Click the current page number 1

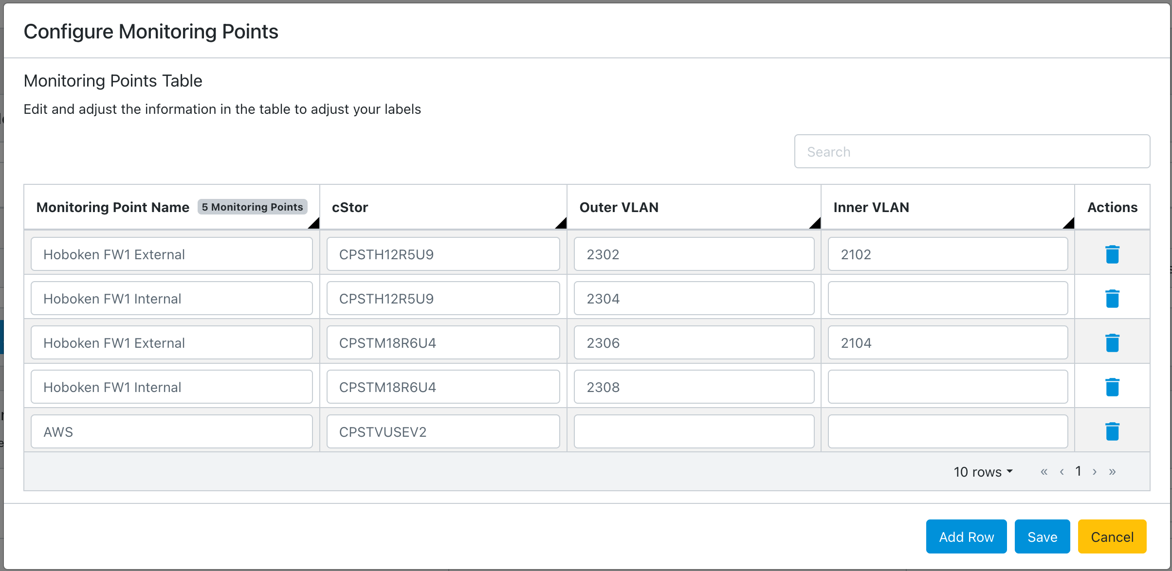click(1078, 471)
